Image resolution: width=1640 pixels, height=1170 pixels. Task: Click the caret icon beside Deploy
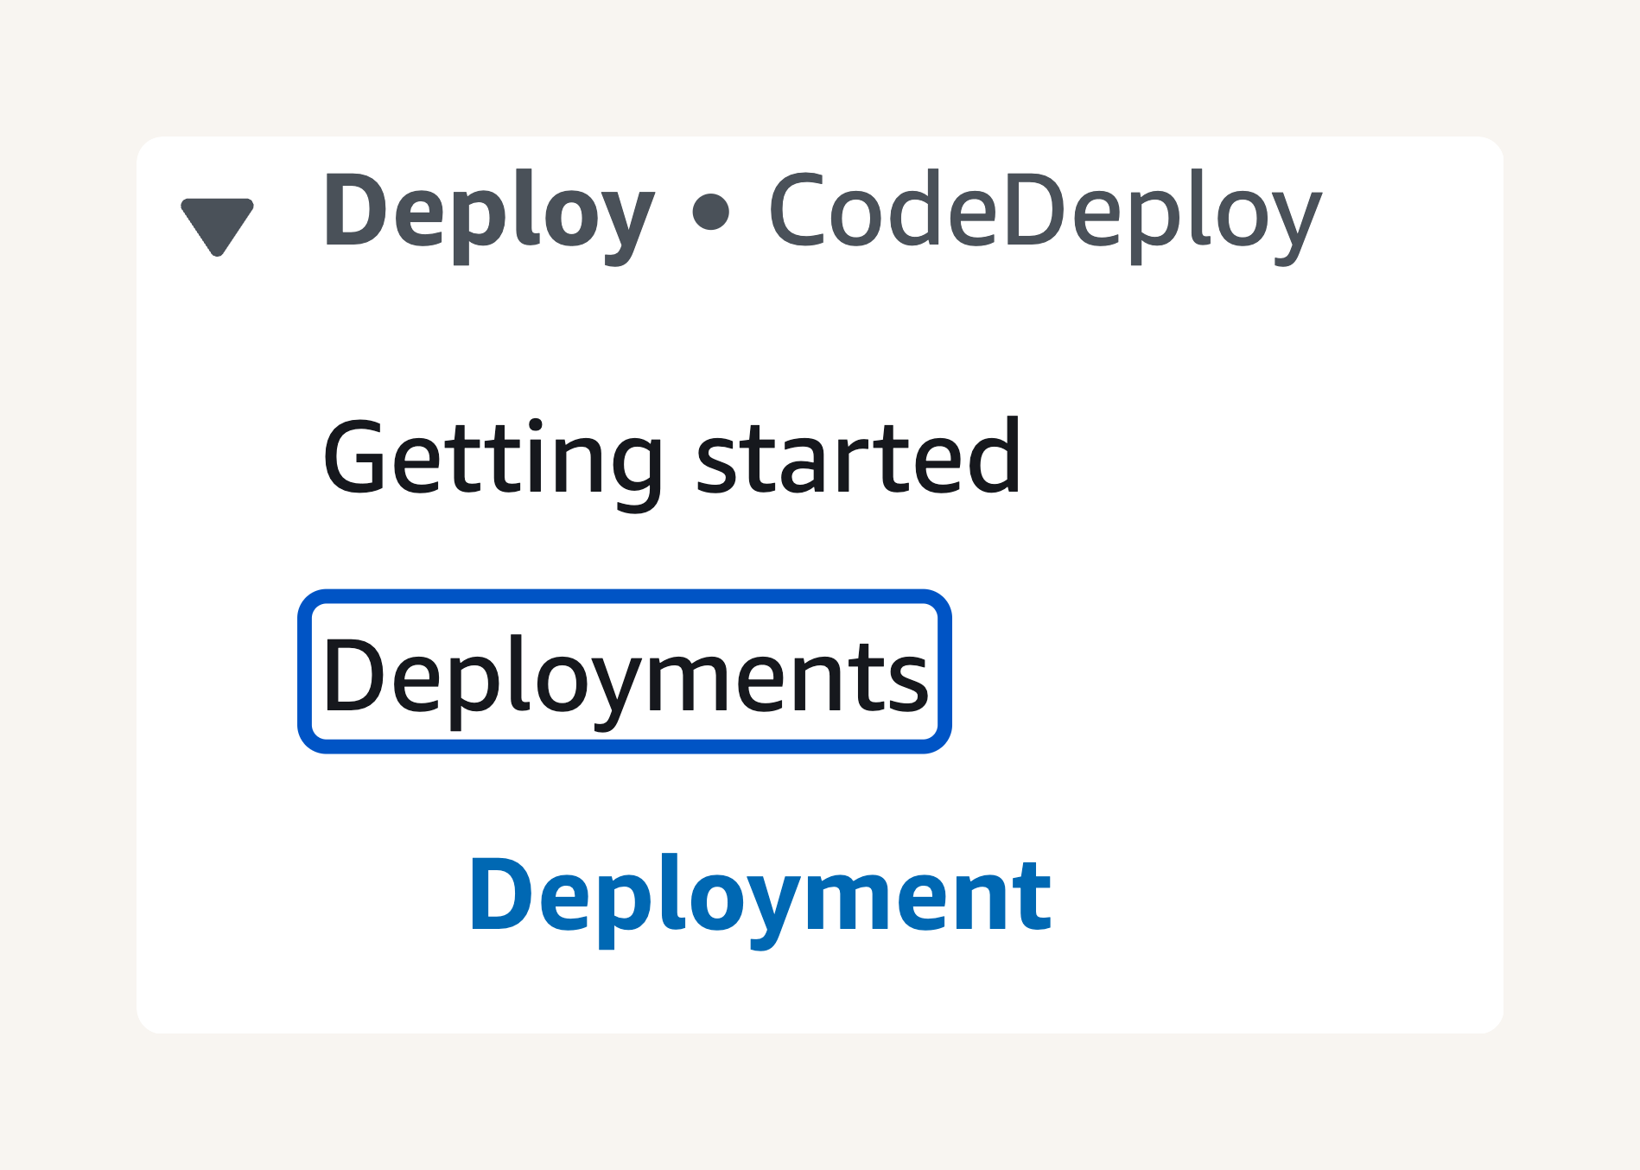pyautogui.click(x=217, y=227)
